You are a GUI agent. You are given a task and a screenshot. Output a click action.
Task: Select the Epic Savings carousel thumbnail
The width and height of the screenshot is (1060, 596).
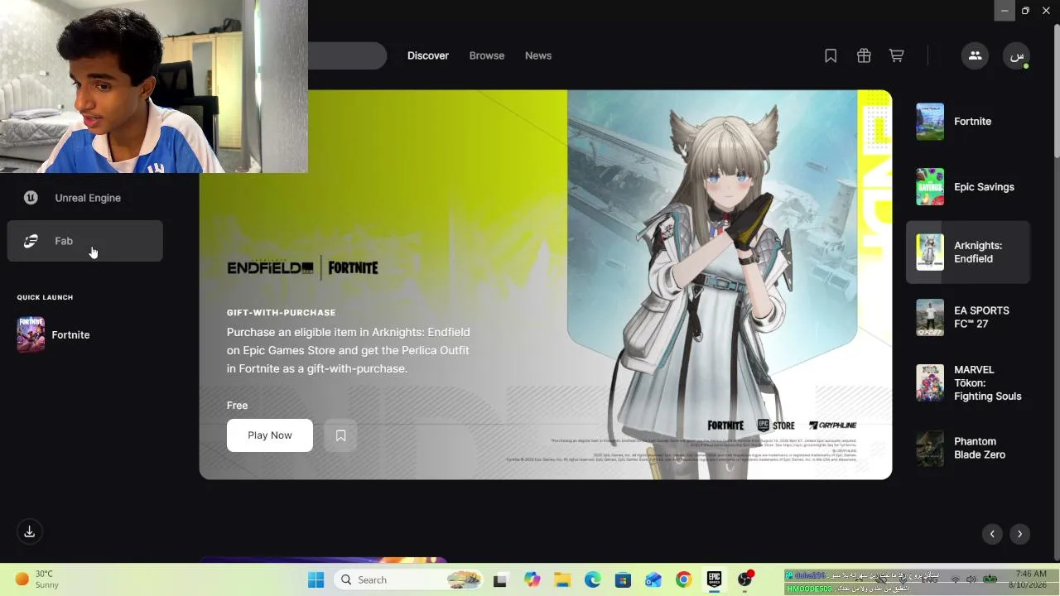(x=930, y=187)
